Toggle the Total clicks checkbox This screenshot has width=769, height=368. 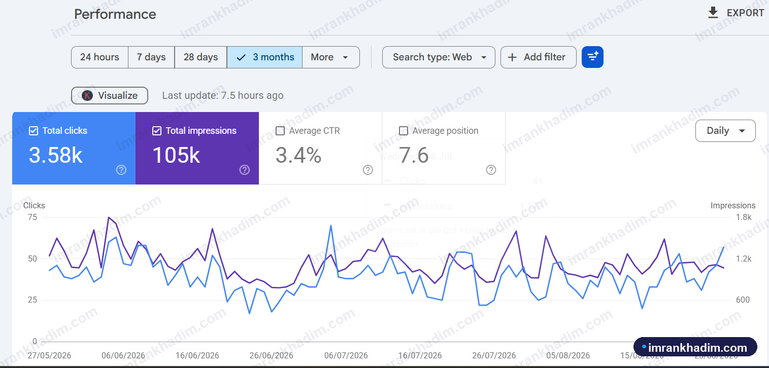click(x=34, y=131)
